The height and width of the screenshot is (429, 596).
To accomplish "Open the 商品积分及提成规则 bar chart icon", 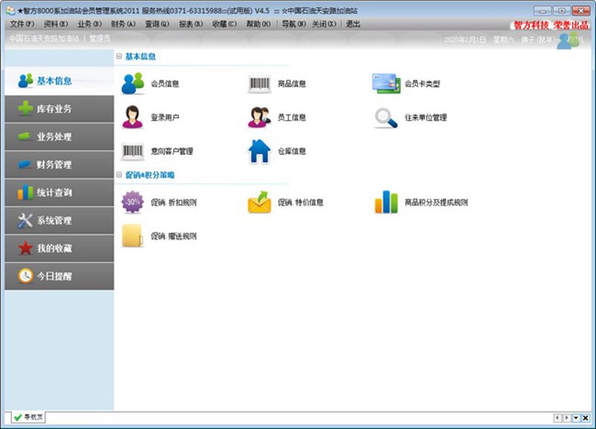I will [x=386, y=202].
